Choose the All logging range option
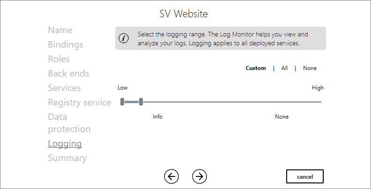371x189 pixels. tap(284, 68)
